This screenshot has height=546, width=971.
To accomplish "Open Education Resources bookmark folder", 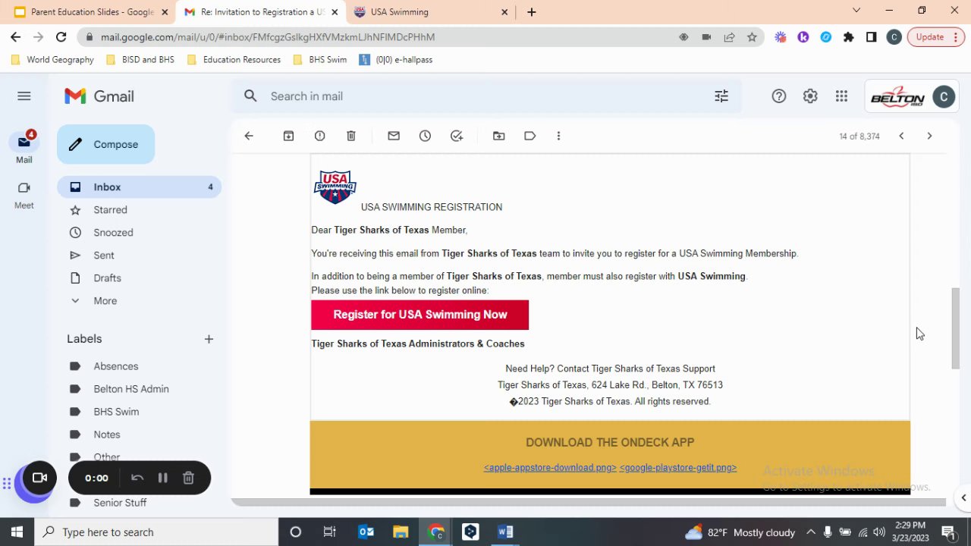I will (234, 59).
